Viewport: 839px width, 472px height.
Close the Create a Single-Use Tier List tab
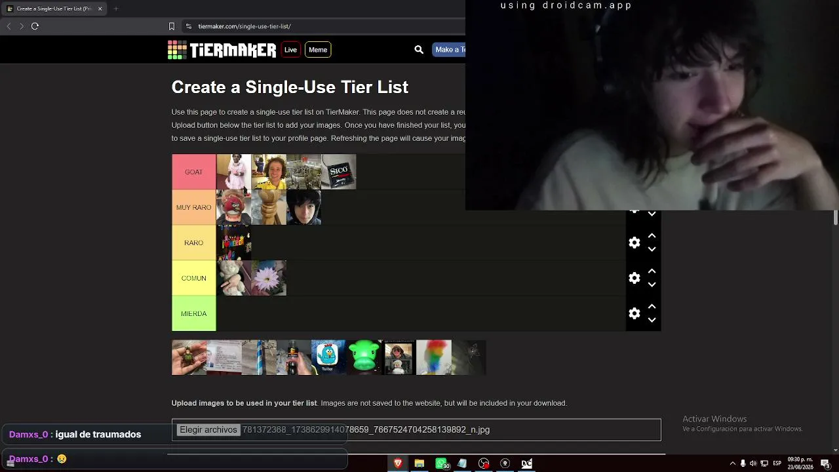(100, 9)
